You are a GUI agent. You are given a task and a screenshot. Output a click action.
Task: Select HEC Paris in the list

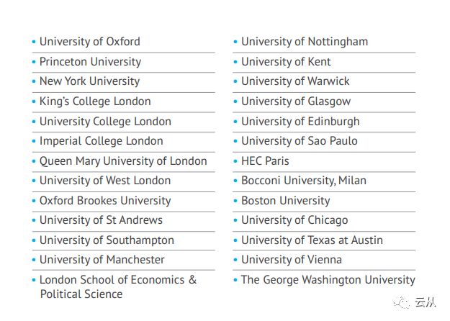click(x=265, y=161)
